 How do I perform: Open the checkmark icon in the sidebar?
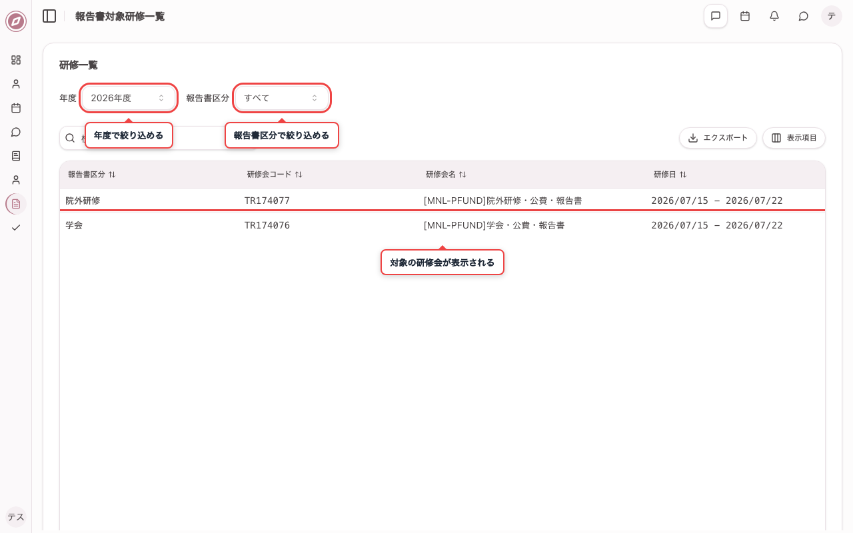coord(16,228)
